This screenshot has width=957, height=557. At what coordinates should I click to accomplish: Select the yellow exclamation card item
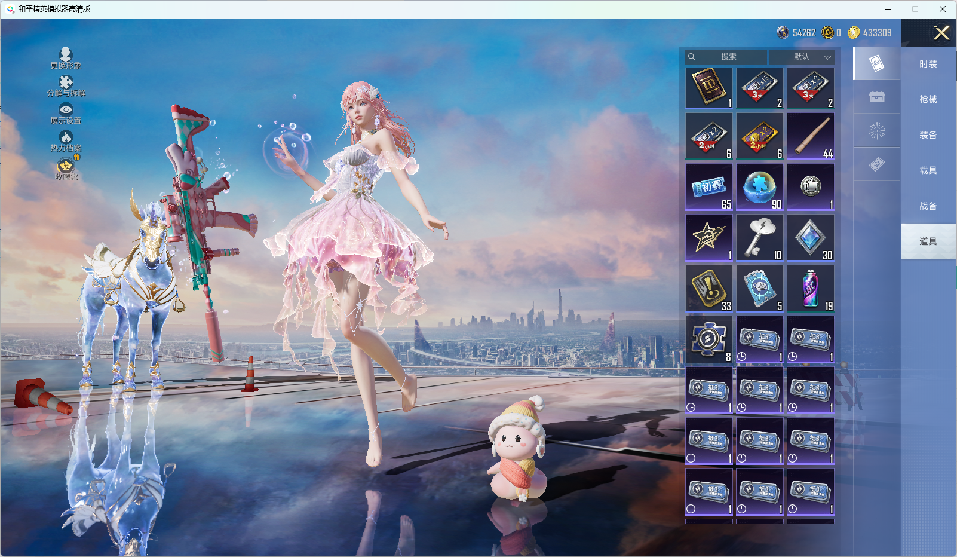click(709, 289)
